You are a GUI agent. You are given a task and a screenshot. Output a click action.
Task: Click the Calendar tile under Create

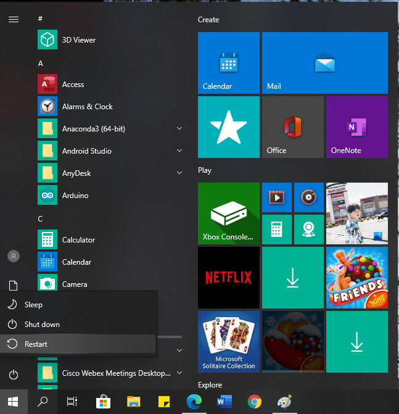pyautogui.click(x=229, y=63)
